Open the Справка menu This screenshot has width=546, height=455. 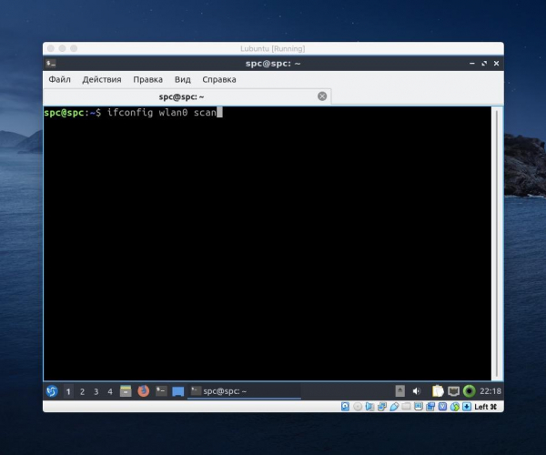219,79
